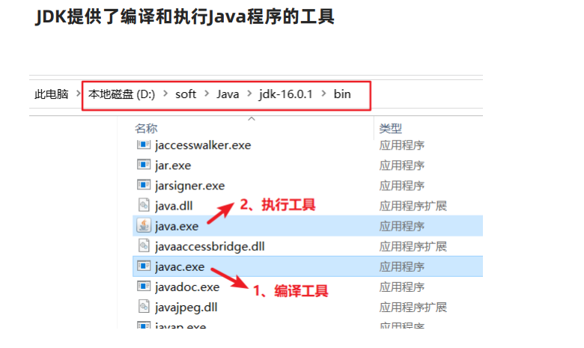Expand the chevron after Java breadcrumb

pyautogui.click(x=249, y=94)
